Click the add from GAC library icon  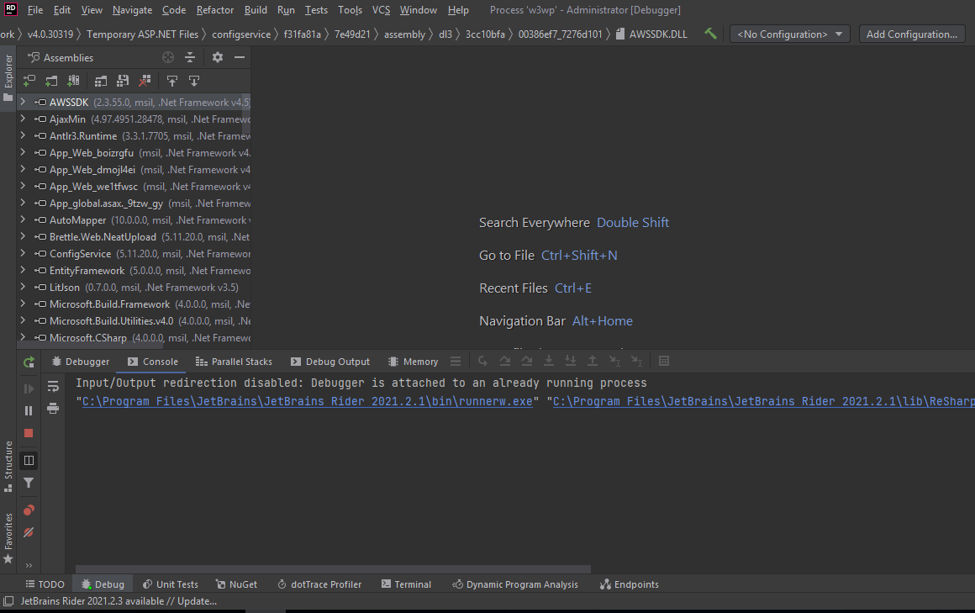(73, 81)
